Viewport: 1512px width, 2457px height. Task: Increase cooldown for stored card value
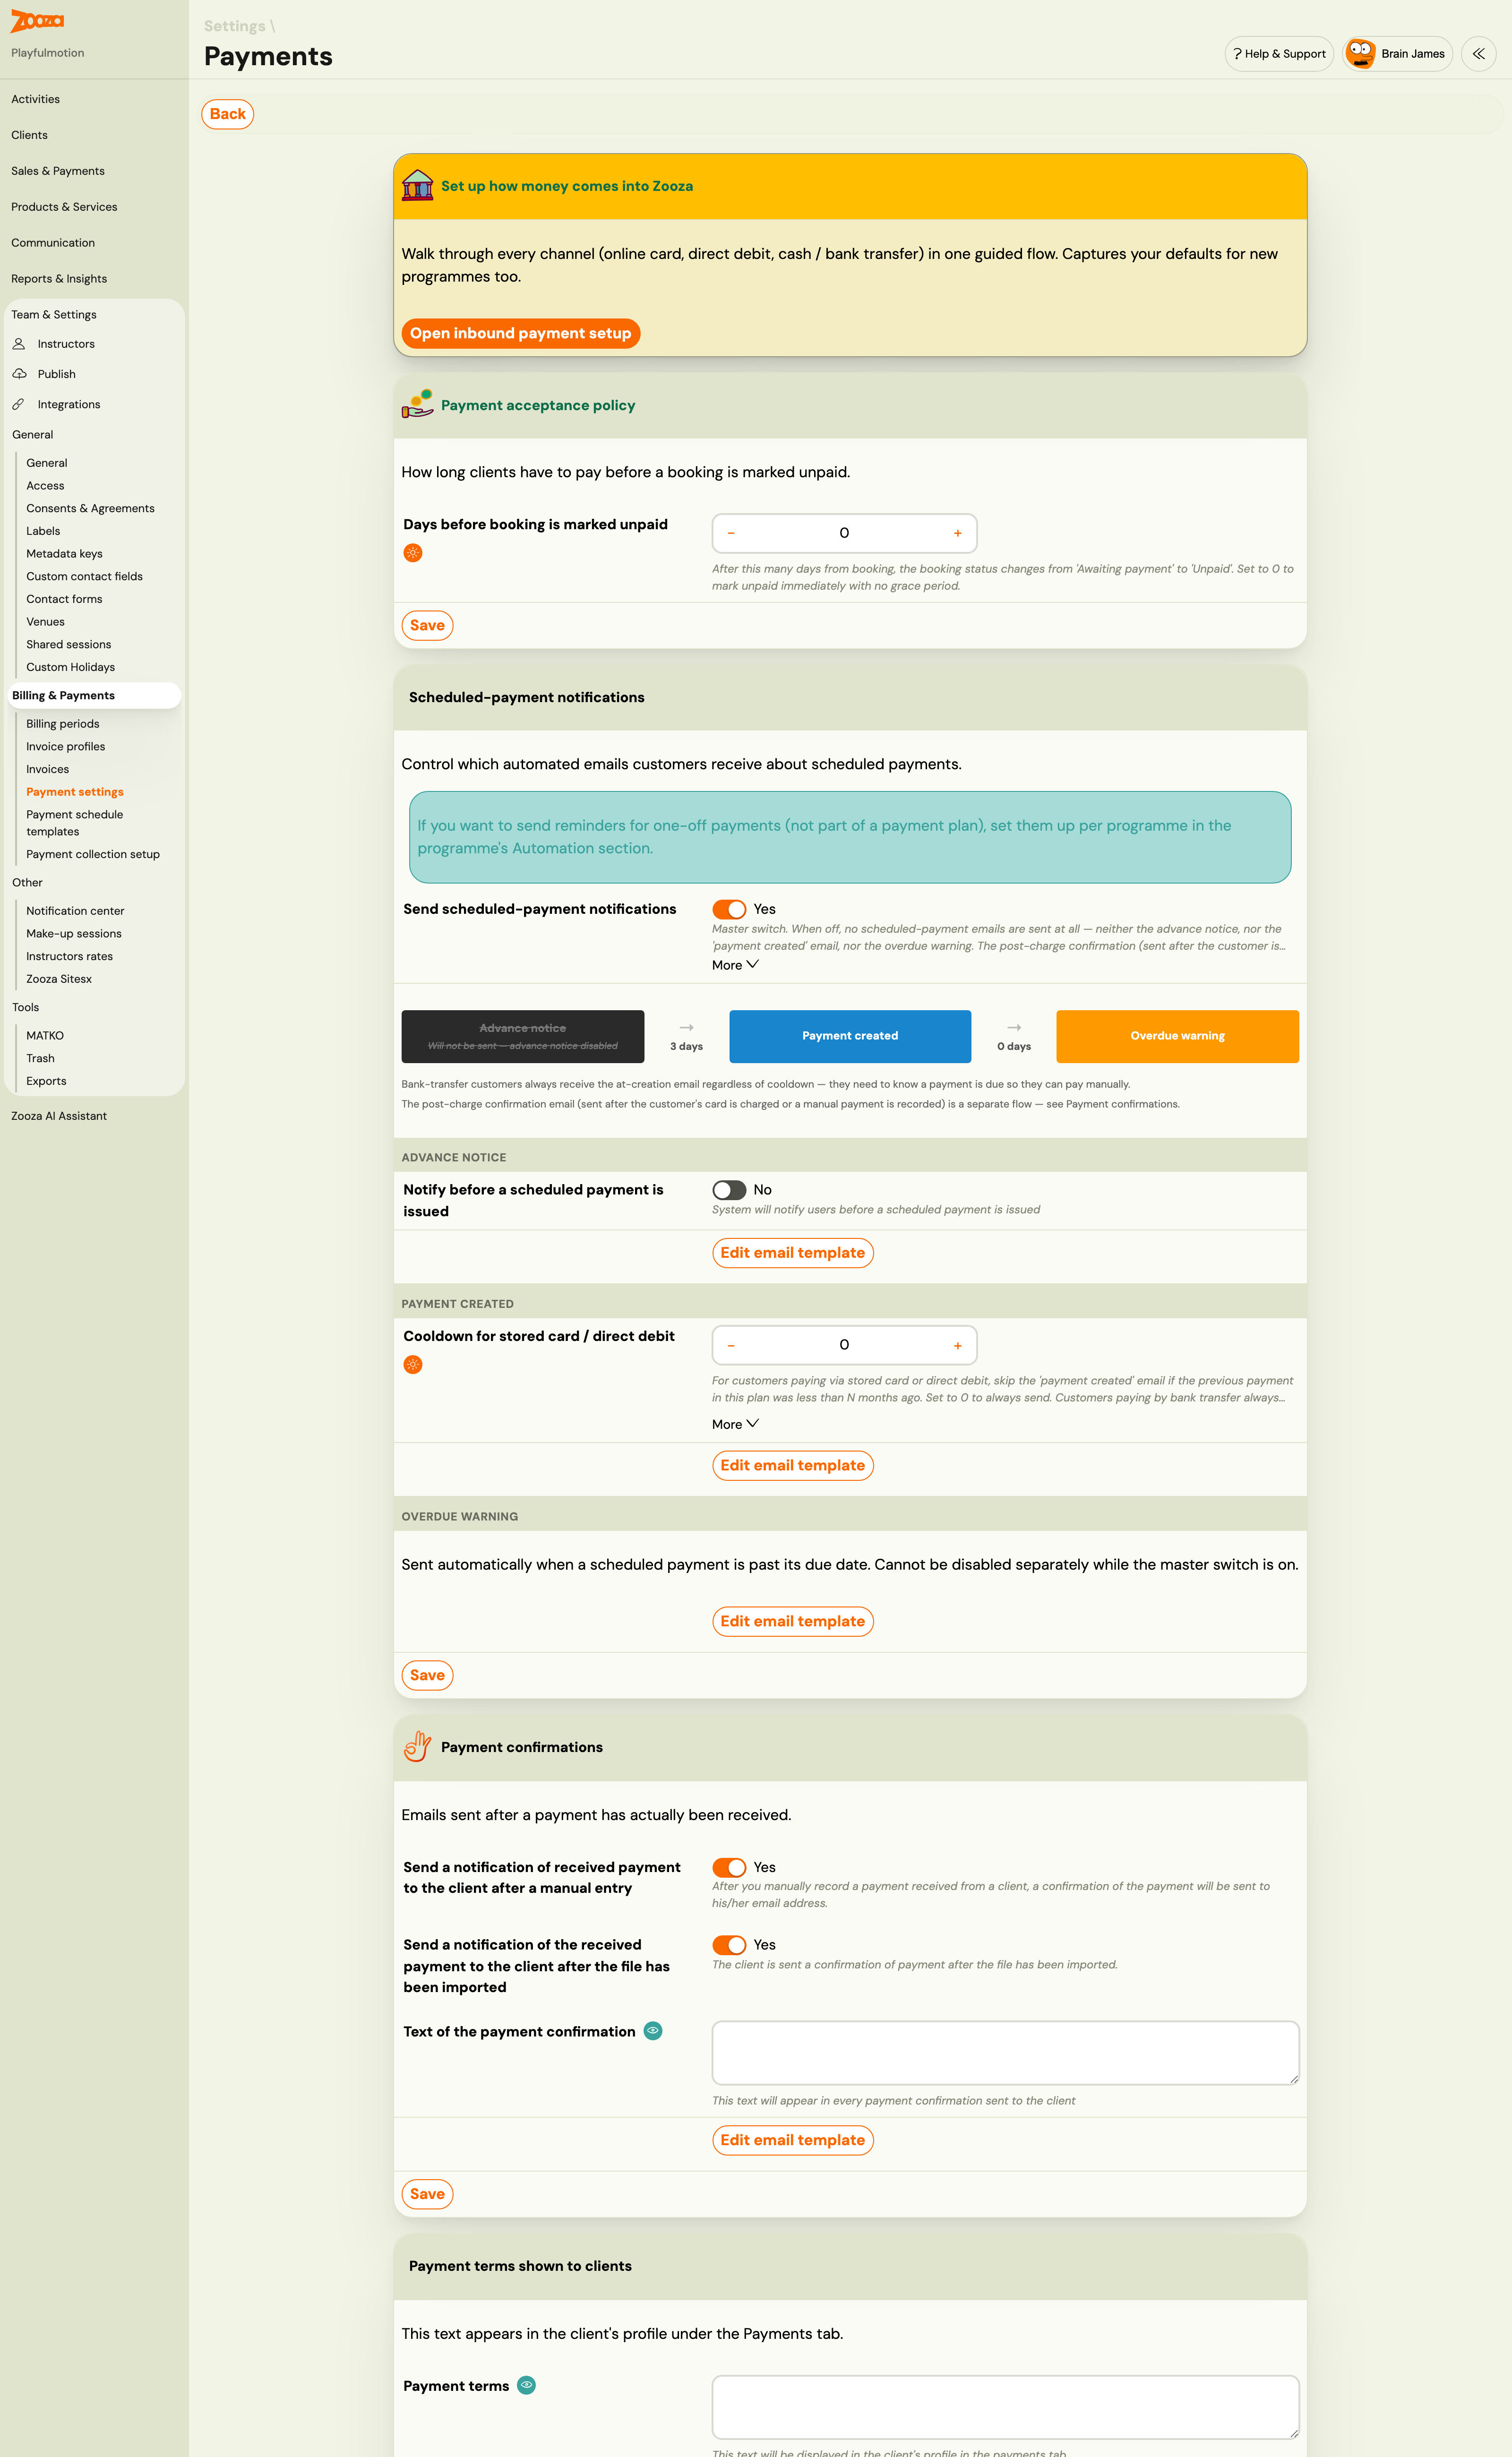pyautogui.click(x=958, y=1346)
